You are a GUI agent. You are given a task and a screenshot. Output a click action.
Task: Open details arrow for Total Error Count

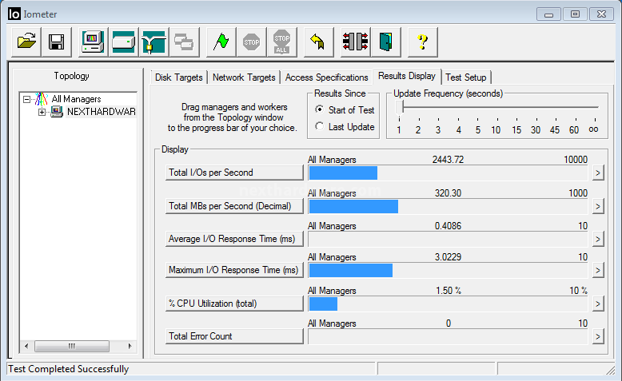(598, 336)
